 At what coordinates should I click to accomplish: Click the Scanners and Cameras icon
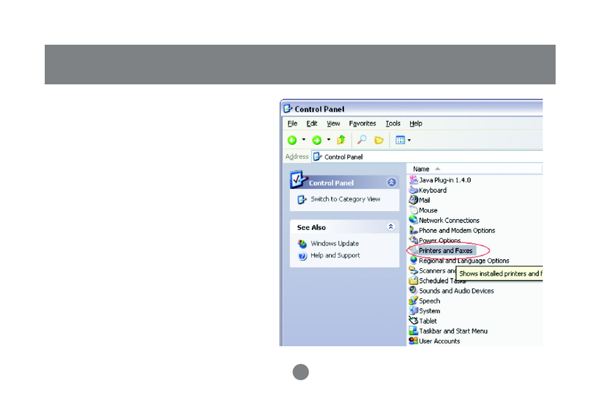coord(413,270)
